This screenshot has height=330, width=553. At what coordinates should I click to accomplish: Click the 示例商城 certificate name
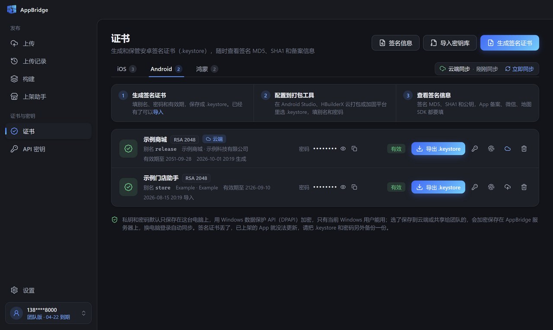155,140
